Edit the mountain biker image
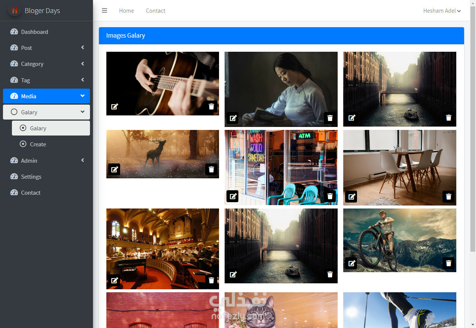 pyautogui.click(x=351, y=263)
